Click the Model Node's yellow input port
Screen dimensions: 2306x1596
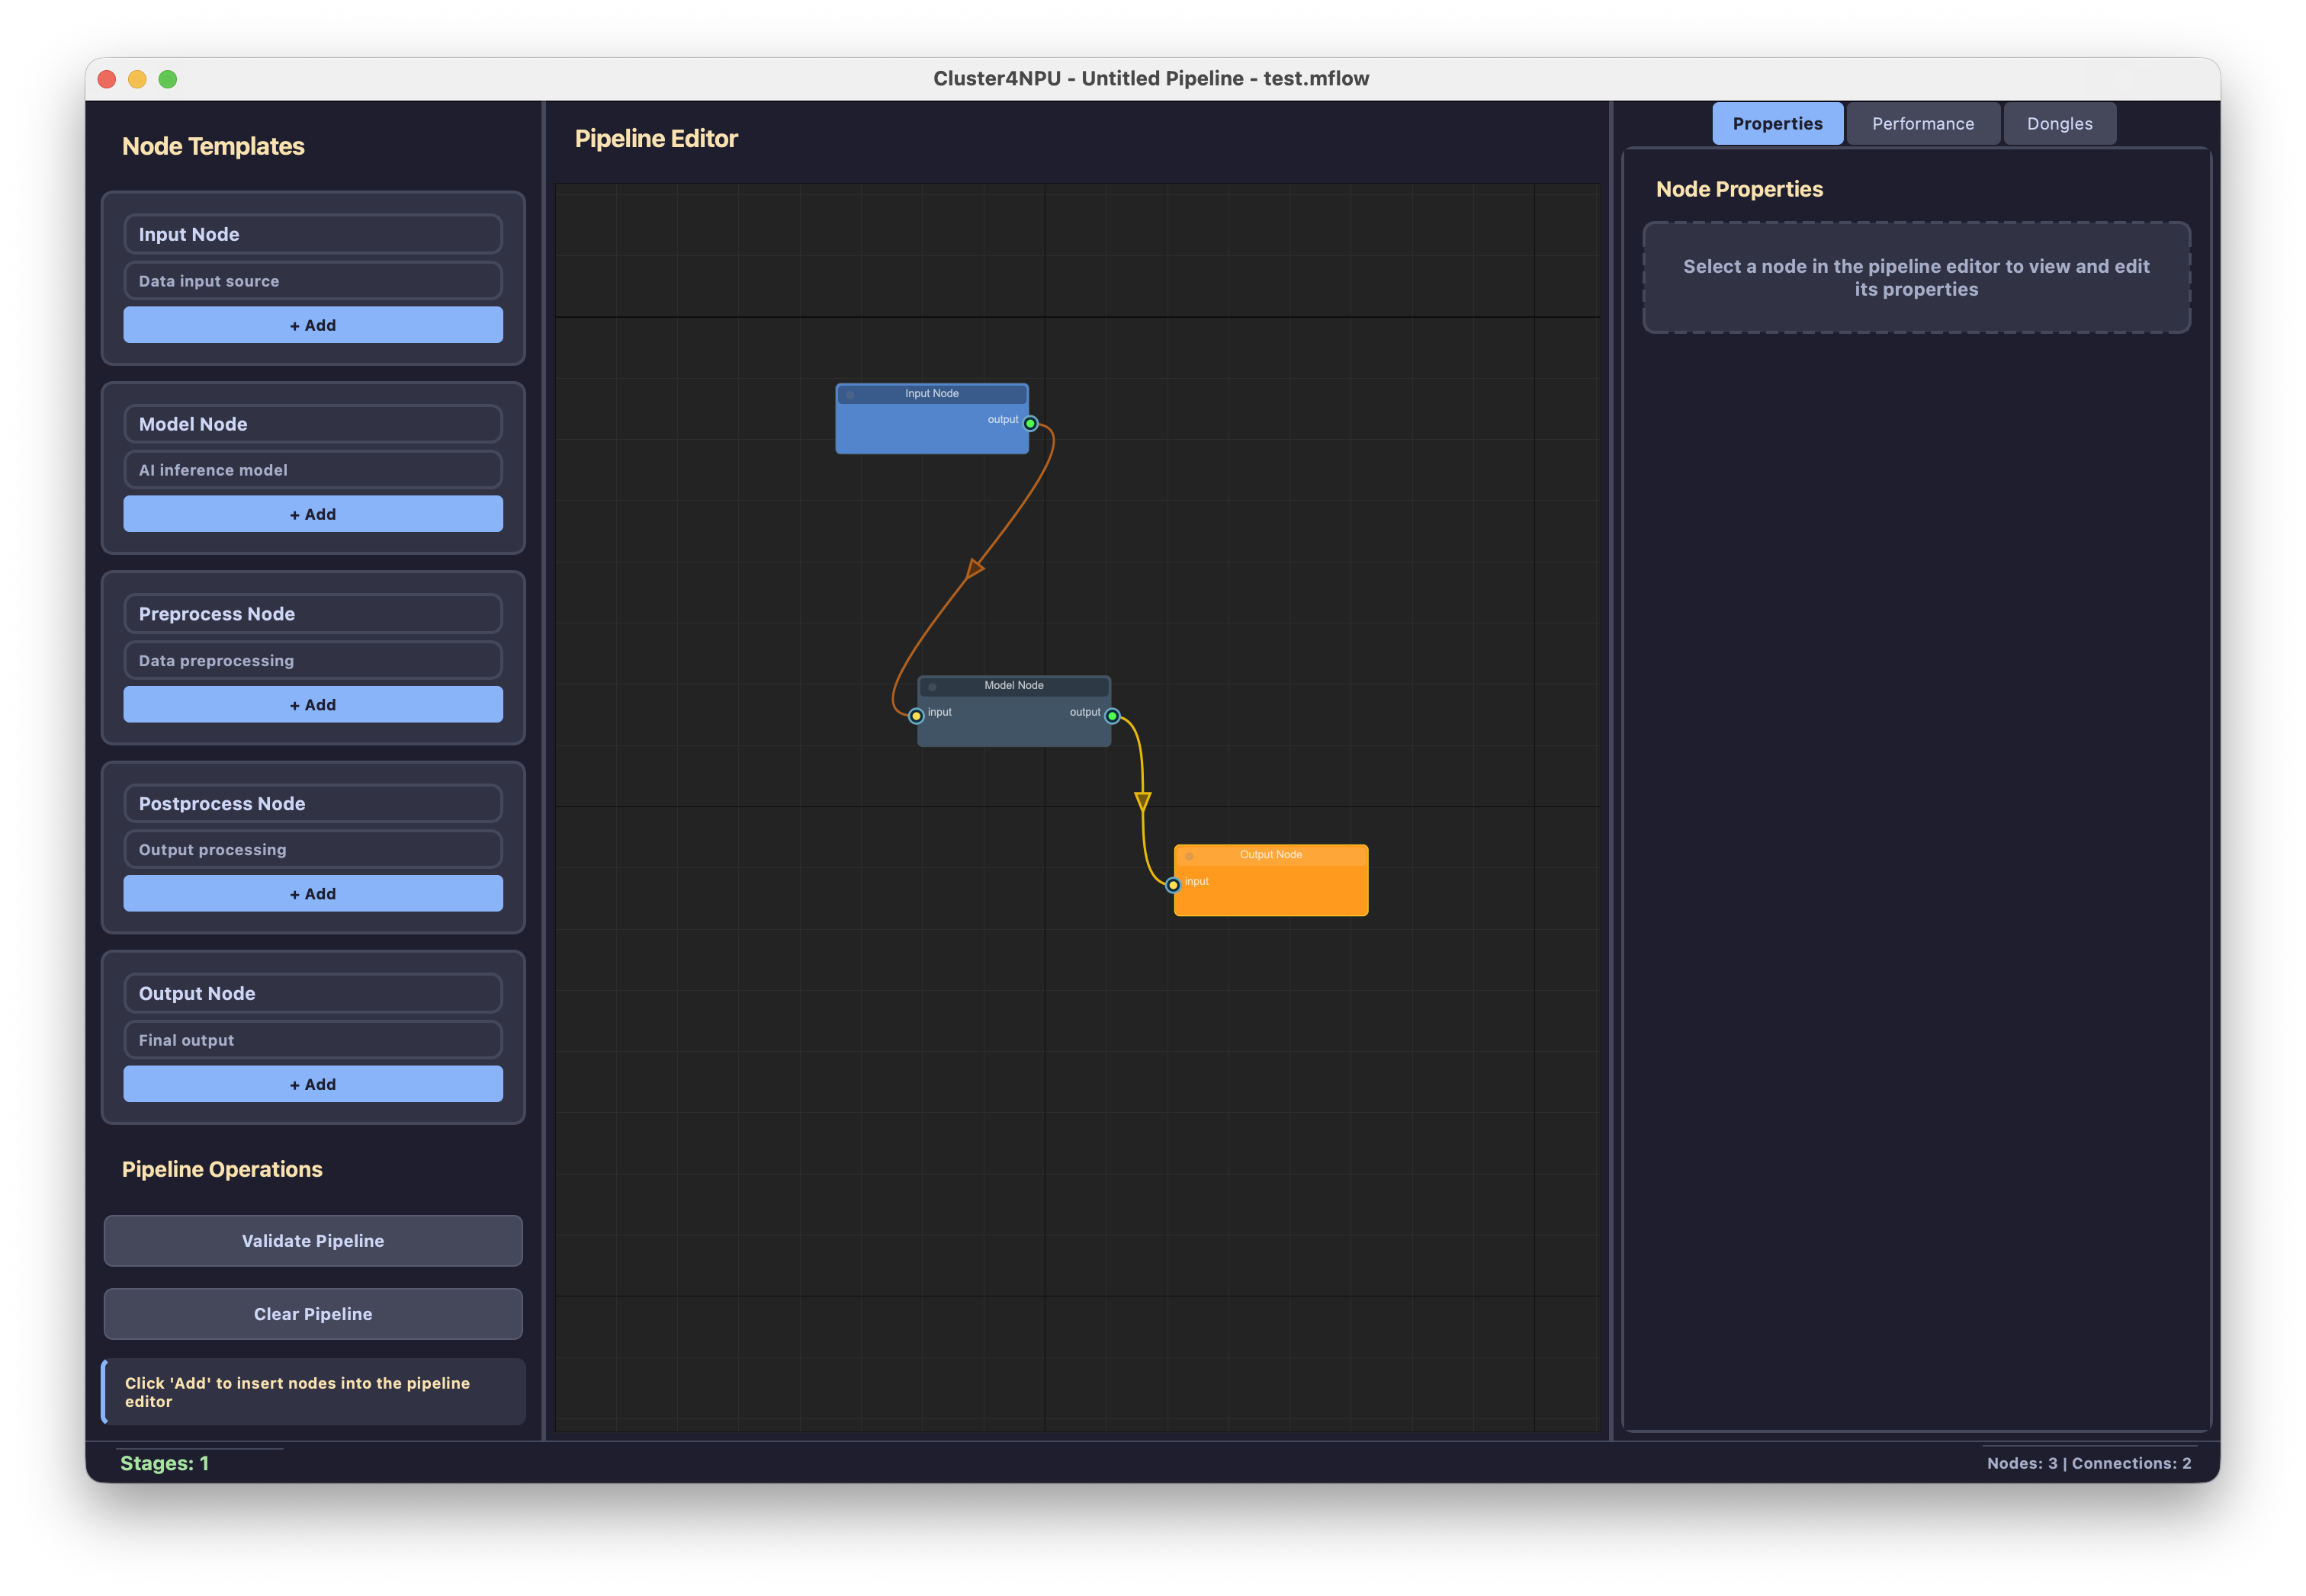[915, 716]
